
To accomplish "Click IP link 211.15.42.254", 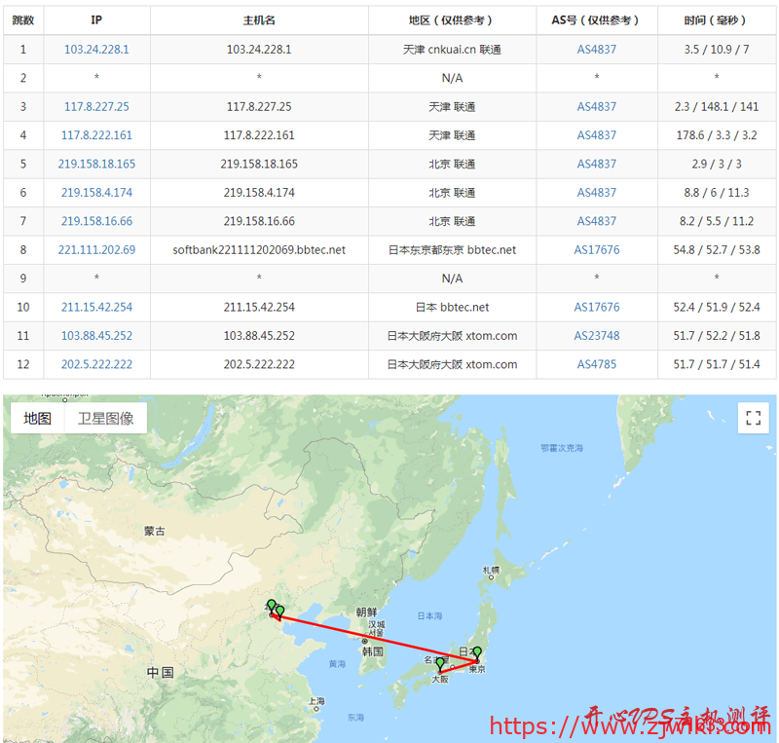I will [96, 308].
